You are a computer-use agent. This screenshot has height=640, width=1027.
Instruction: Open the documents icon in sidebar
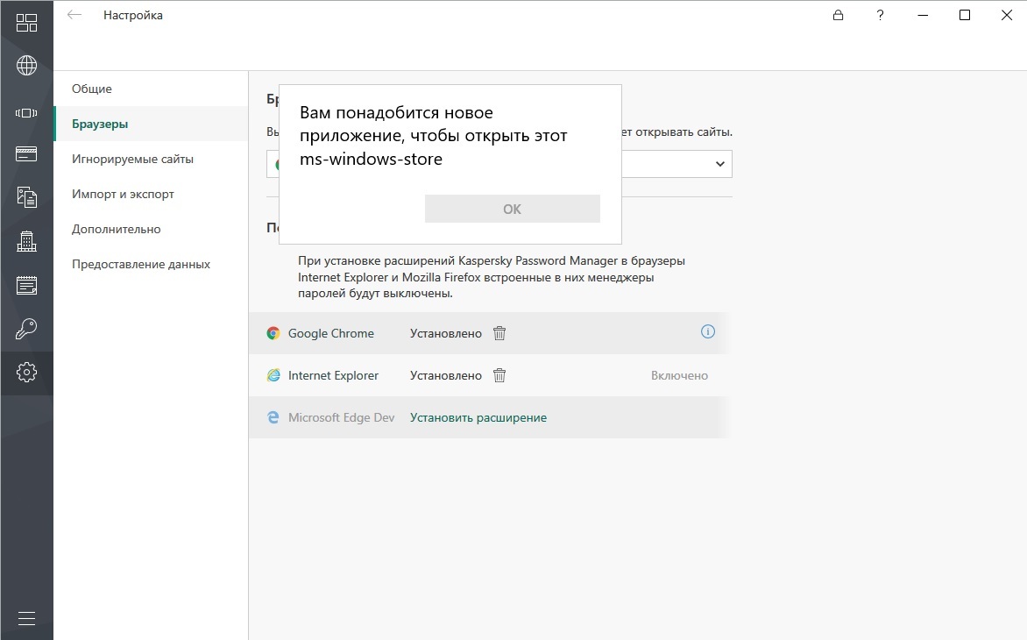26,197
